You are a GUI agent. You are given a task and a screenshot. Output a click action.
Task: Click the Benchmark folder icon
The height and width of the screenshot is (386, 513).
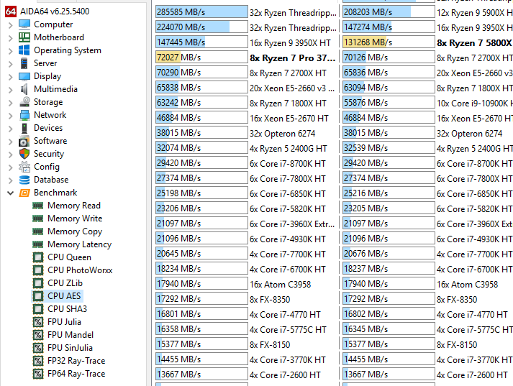point(24,193)
